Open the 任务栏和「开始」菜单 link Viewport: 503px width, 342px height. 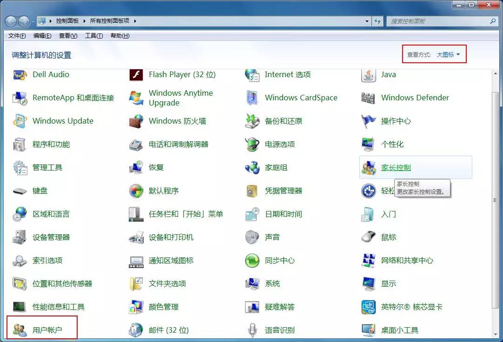click(x=186, y=214)
